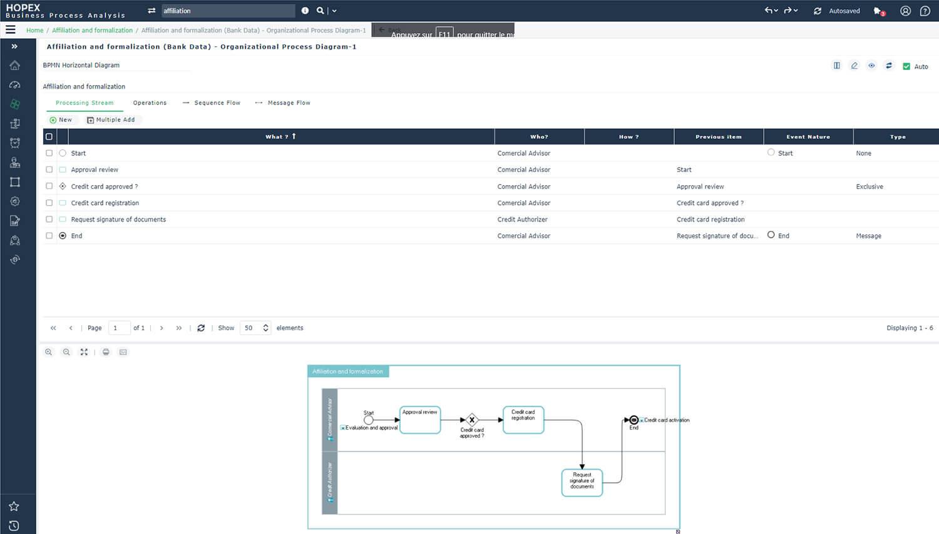Go to Home breadcrumb link
The height and width of the screenshot is (534, 939).
click(34, 30)
